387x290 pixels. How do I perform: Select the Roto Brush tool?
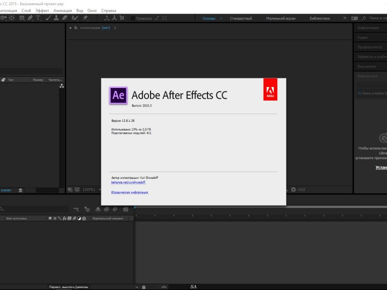pos(74,18)
